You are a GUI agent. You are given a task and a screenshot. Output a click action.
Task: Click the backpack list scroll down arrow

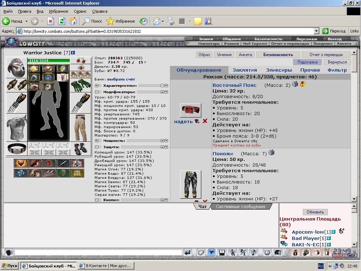pyautogui.click(x=354, y=199)
